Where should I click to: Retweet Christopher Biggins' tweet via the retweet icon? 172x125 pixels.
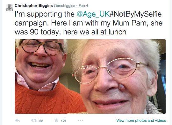click(34, 121)
